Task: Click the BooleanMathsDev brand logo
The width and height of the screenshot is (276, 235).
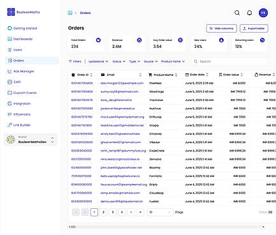Action: [x=11, y=140]
